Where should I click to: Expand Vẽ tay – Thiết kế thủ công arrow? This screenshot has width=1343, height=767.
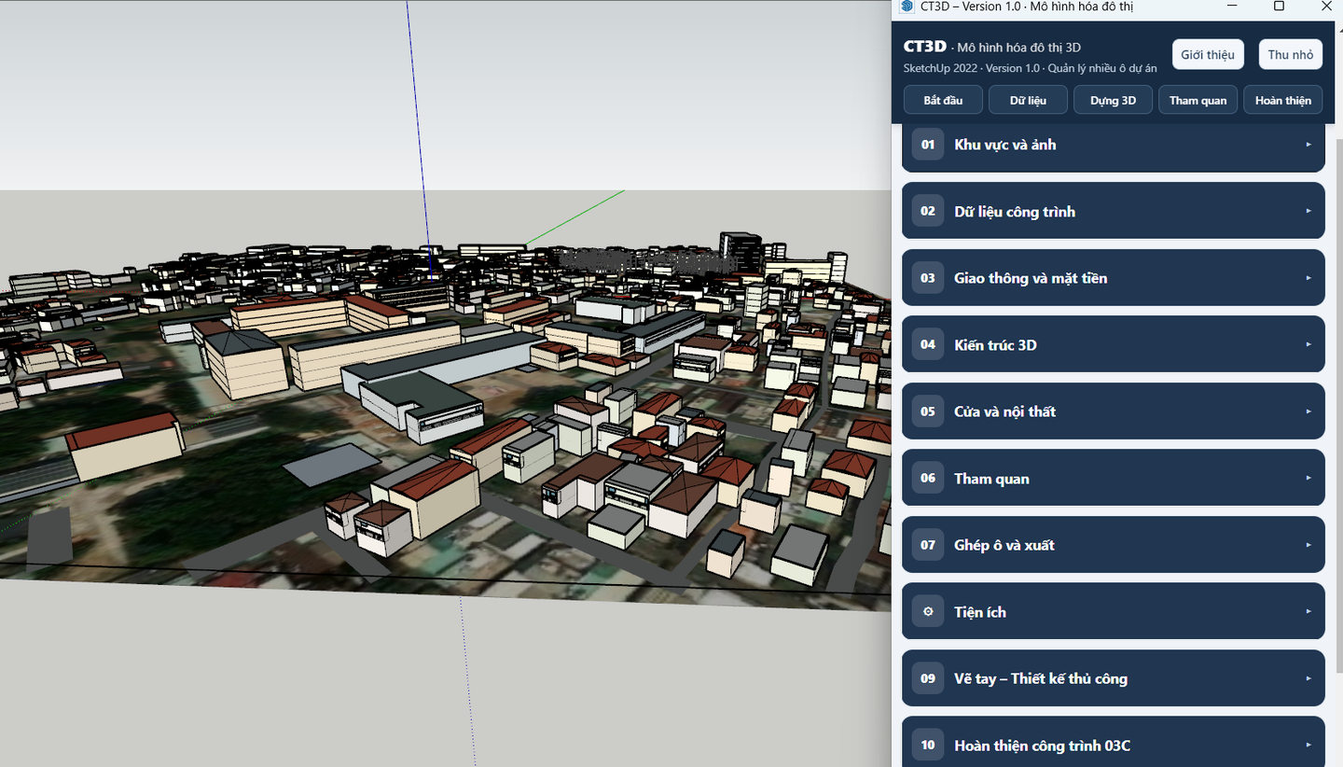[1308, 678]
